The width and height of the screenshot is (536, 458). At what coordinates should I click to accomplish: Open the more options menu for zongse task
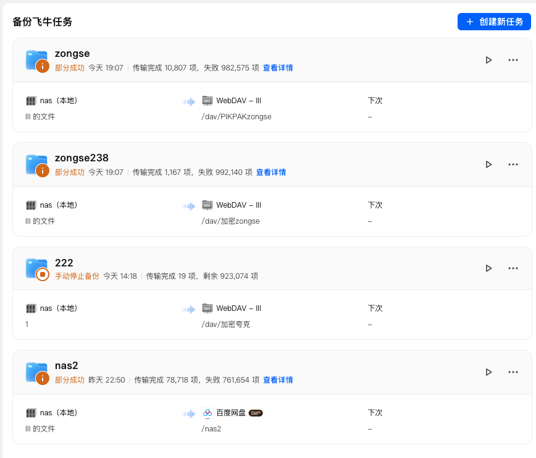coord(513,60)
